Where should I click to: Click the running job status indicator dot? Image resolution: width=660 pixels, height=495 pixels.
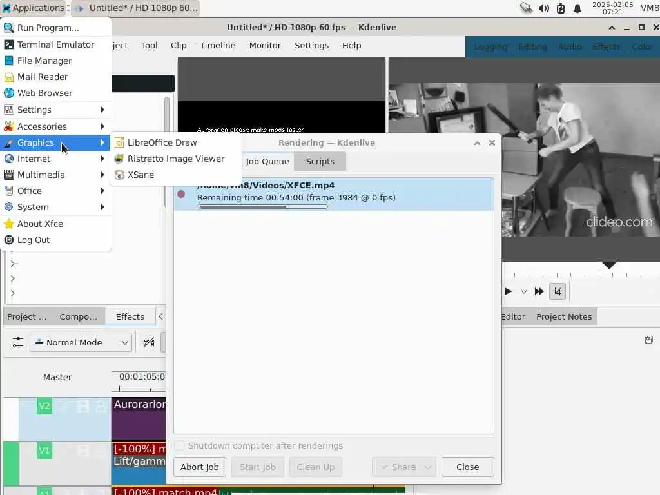coord(181,194)
